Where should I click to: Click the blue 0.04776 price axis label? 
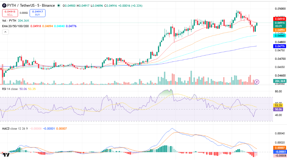[279, 46]
